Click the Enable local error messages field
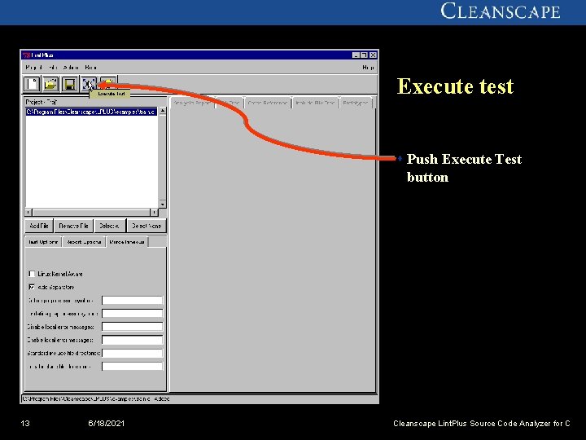The height and width of the screenshot is (440, 586). pyautogui.click(x=133, y=340)
